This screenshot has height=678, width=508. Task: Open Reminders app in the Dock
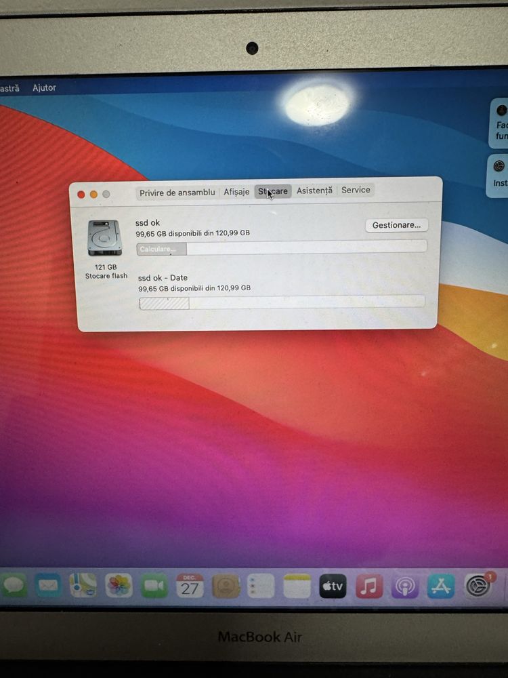(x=261, y=586)
